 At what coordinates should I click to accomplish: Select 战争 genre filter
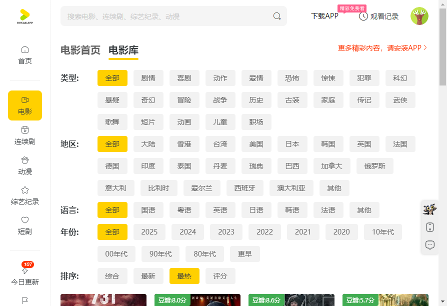(x=220, y=100)
